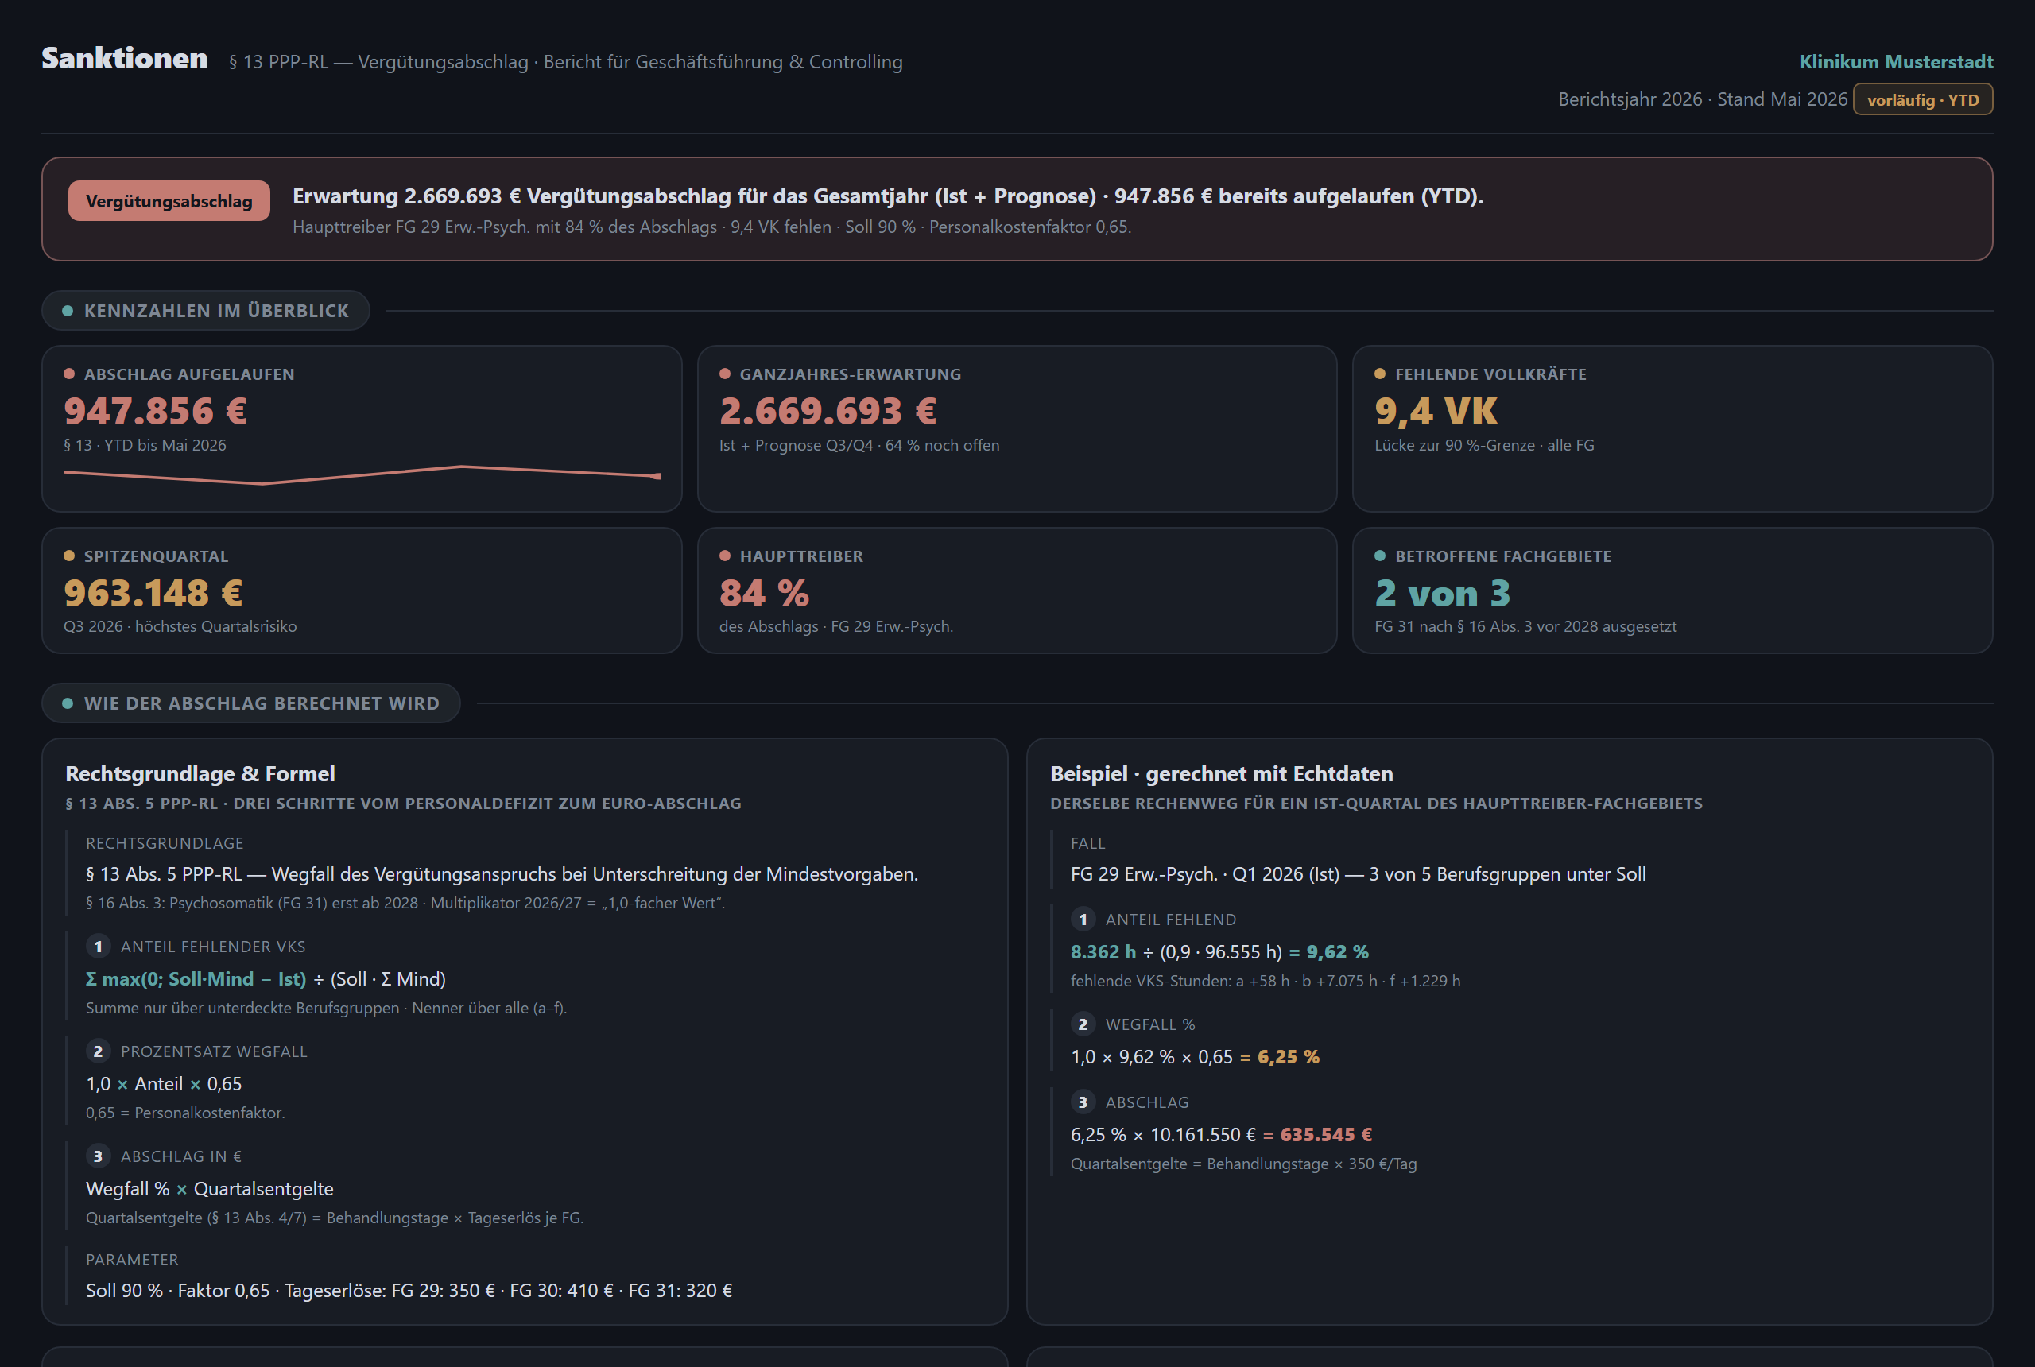This screenshot has height=1367, width=2035.
Task: Click the 635.545 € Abschlag result
Action: click(x=1326, y=1135)
